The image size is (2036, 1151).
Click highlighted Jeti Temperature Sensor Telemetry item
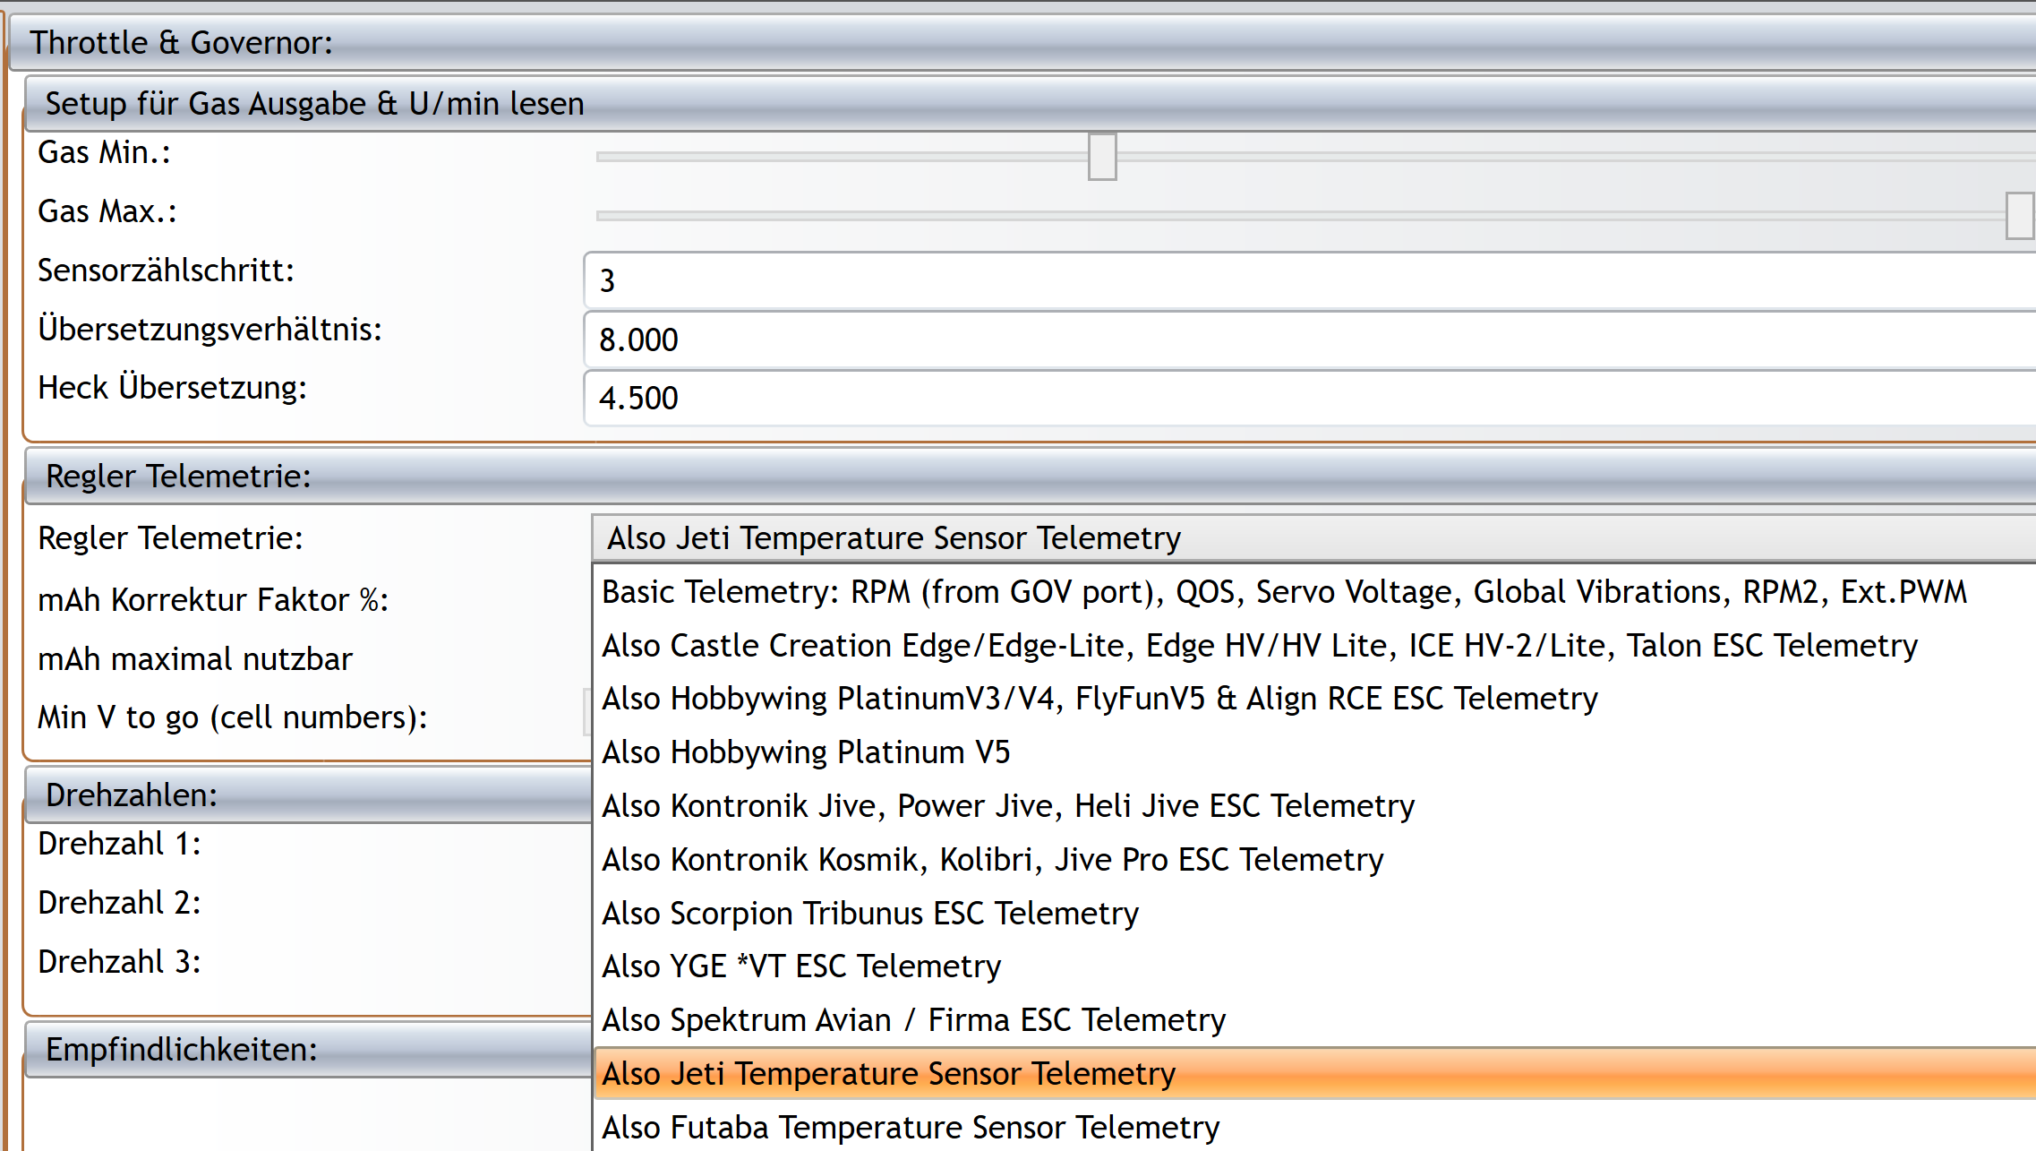click(888, 1074)
